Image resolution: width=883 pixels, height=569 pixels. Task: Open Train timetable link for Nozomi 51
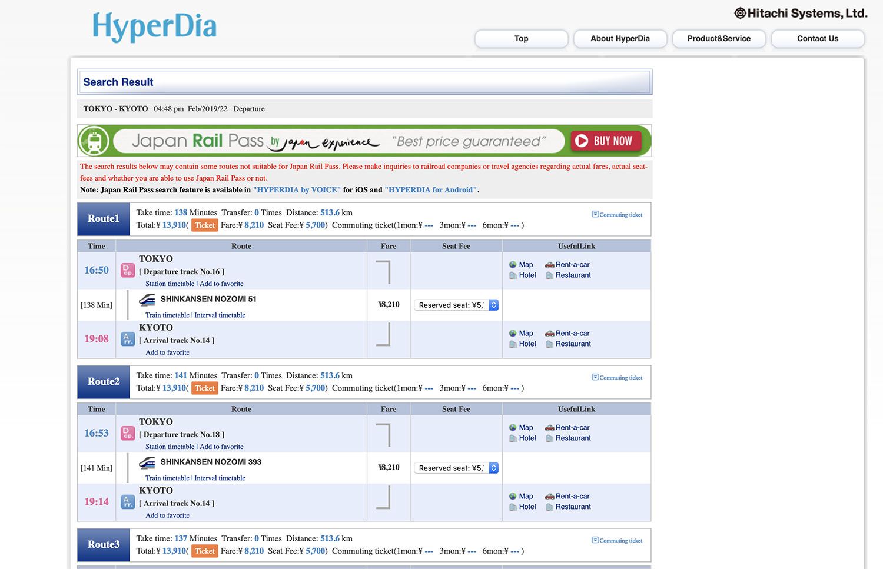tap(167, 315)
